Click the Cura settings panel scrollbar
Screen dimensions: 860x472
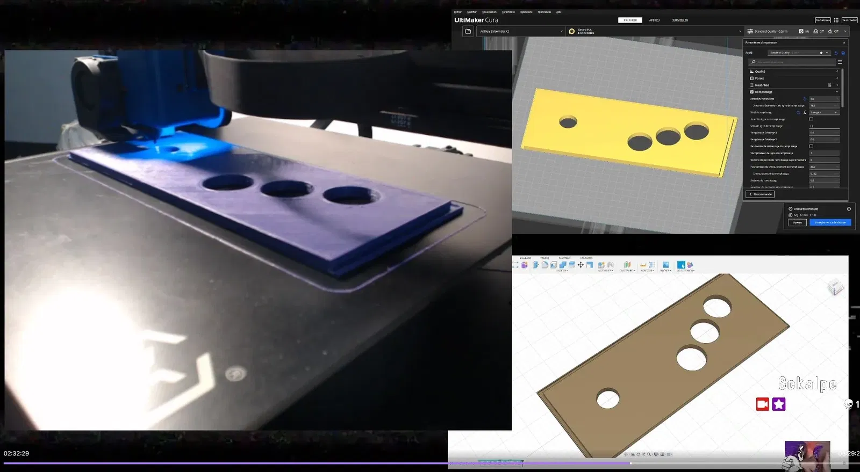842,88
